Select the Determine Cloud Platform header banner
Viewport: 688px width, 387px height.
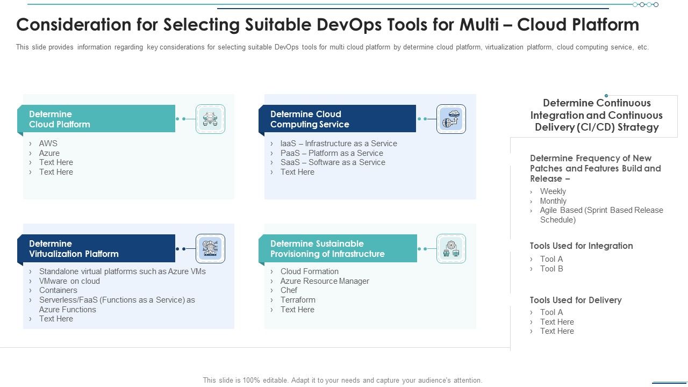click(x=97, y=119)
